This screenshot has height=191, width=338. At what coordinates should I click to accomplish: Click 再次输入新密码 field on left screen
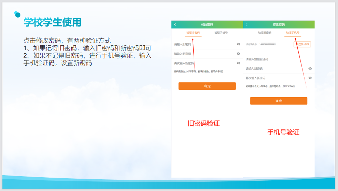click(x=203, y=63)
